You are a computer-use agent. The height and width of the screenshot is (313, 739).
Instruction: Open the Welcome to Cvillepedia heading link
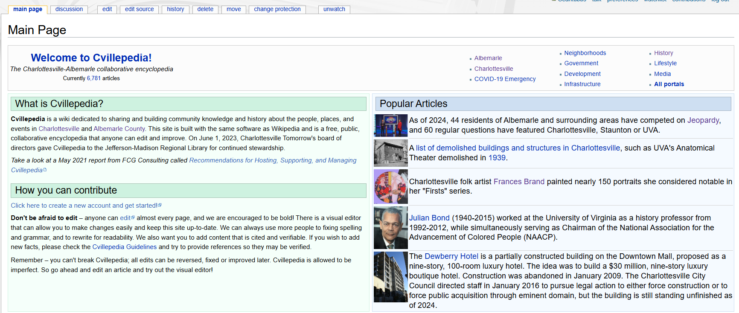pyautogui.click(x=91, y=58)
